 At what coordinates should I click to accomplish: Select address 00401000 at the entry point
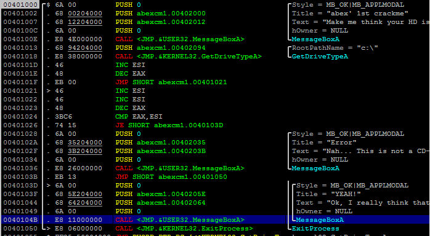[20, 5]
